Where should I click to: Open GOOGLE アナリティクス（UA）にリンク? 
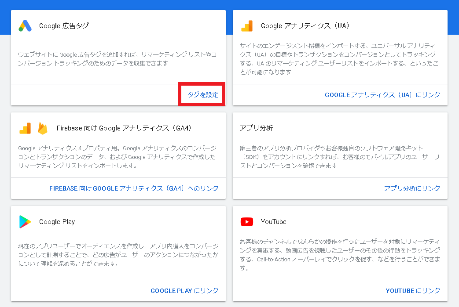[x=382, y=94]
